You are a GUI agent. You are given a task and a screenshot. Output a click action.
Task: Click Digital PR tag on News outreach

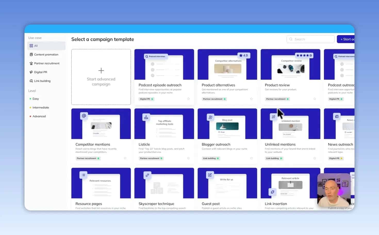click(336, 158)
